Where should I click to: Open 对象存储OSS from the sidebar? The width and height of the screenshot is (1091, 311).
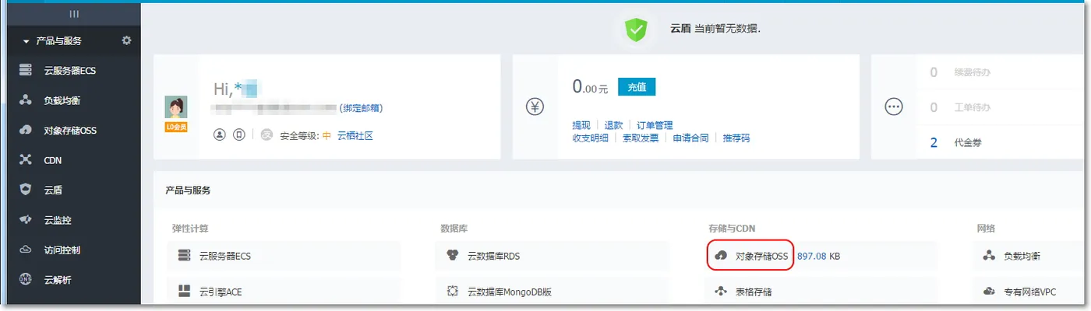[x=70, y=131]
